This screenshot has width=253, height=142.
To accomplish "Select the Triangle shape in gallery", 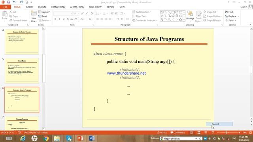I will 162,16.
